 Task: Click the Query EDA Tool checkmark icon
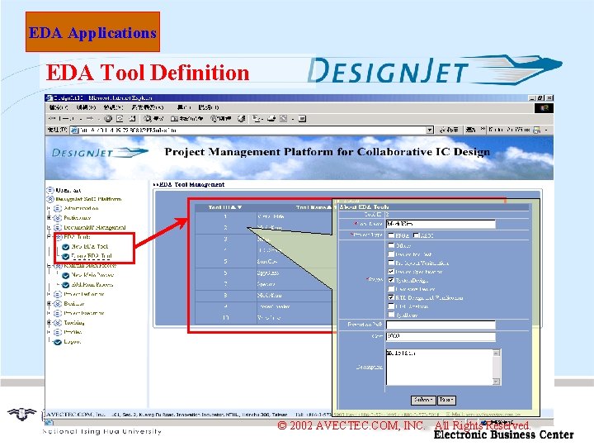[x=65, y=256]
